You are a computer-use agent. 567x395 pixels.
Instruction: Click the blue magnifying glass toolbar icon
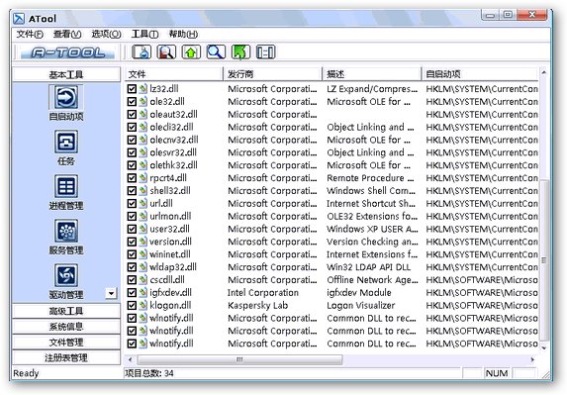(x=216, y=51)
